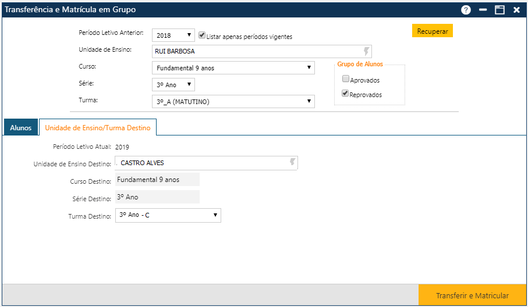The height and width of the screenshot is (307, 528).
Task: Click lookup icon in Unidade de Ensino field
Action: coord(366,51)
